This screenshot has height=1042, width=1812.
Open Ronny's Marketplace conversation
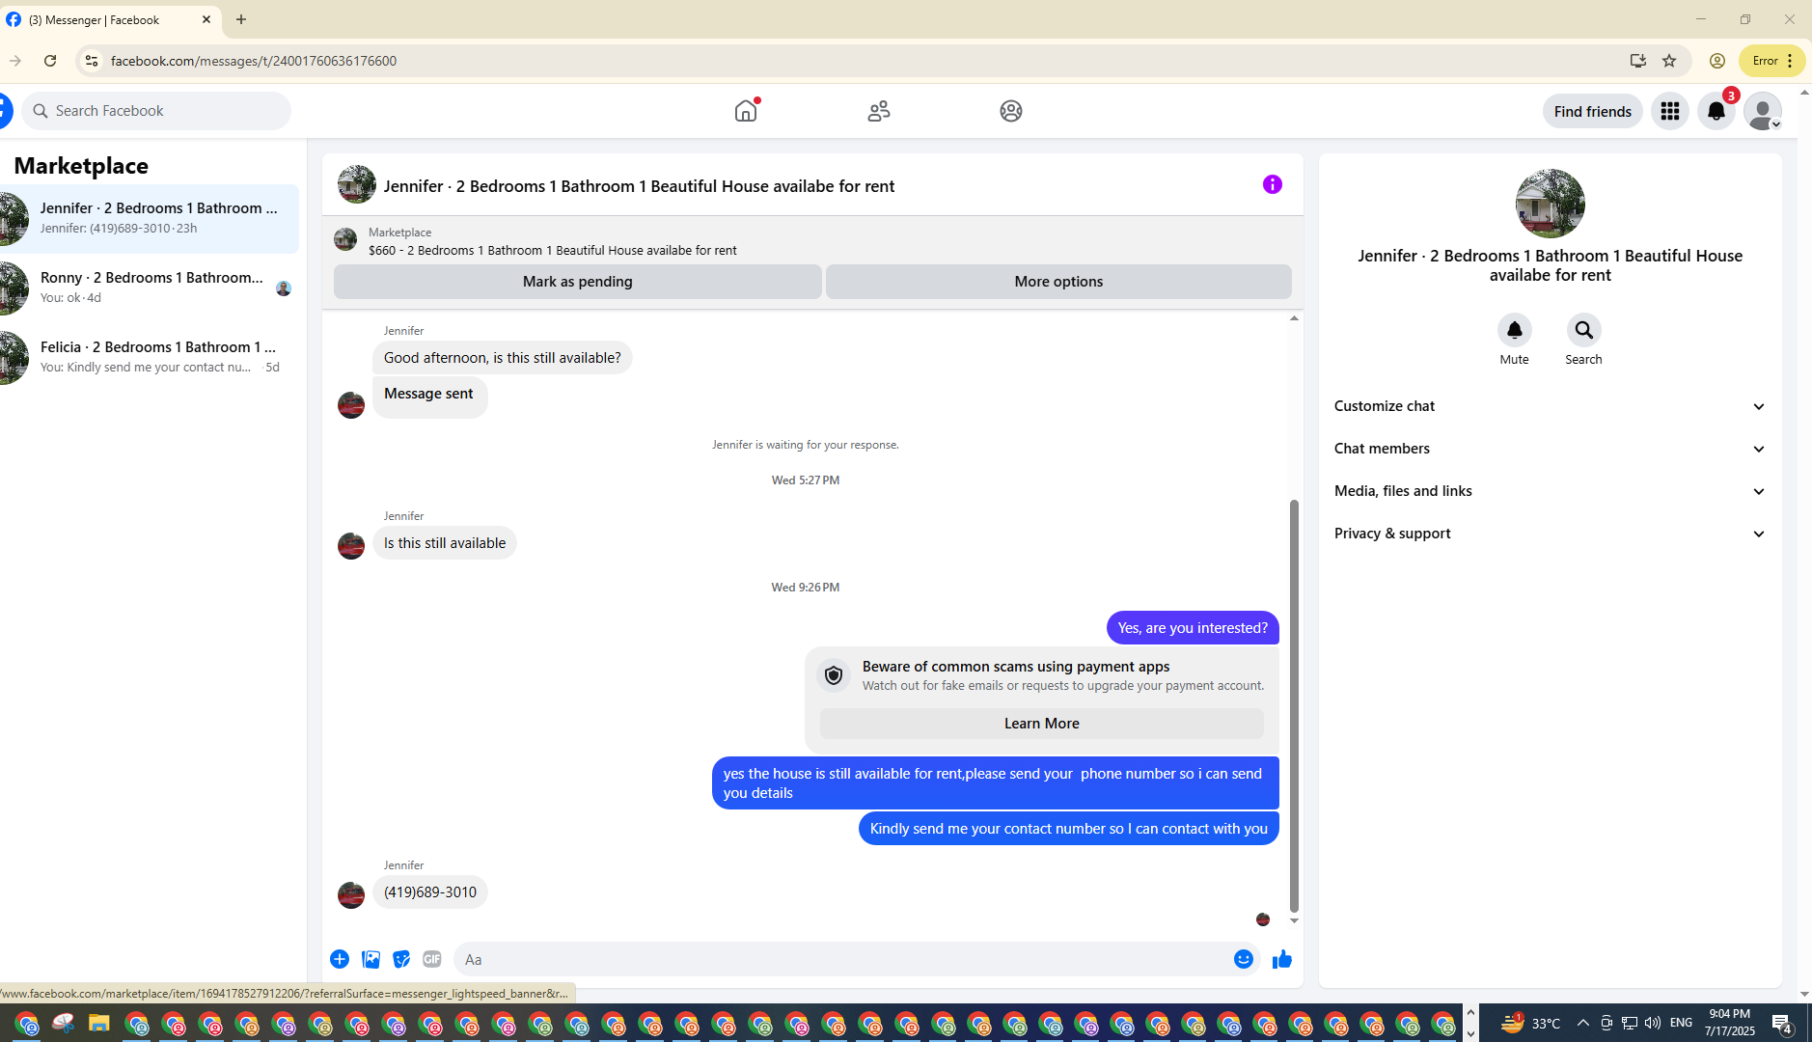(x=150, y=288)
